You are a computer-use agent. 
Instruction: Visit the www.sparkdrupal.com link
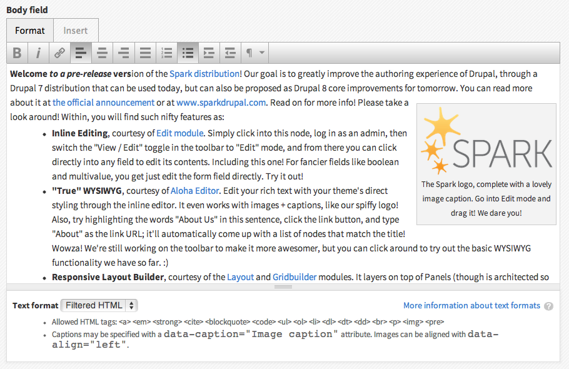point(221,103)
